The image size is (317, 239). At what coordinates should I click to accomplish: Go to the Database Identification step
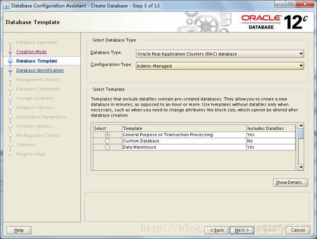point(40,70)
